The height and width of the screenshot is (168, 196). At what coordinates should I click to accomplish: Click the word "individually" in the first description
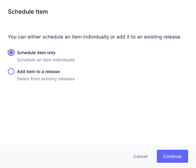click(64, 60)
